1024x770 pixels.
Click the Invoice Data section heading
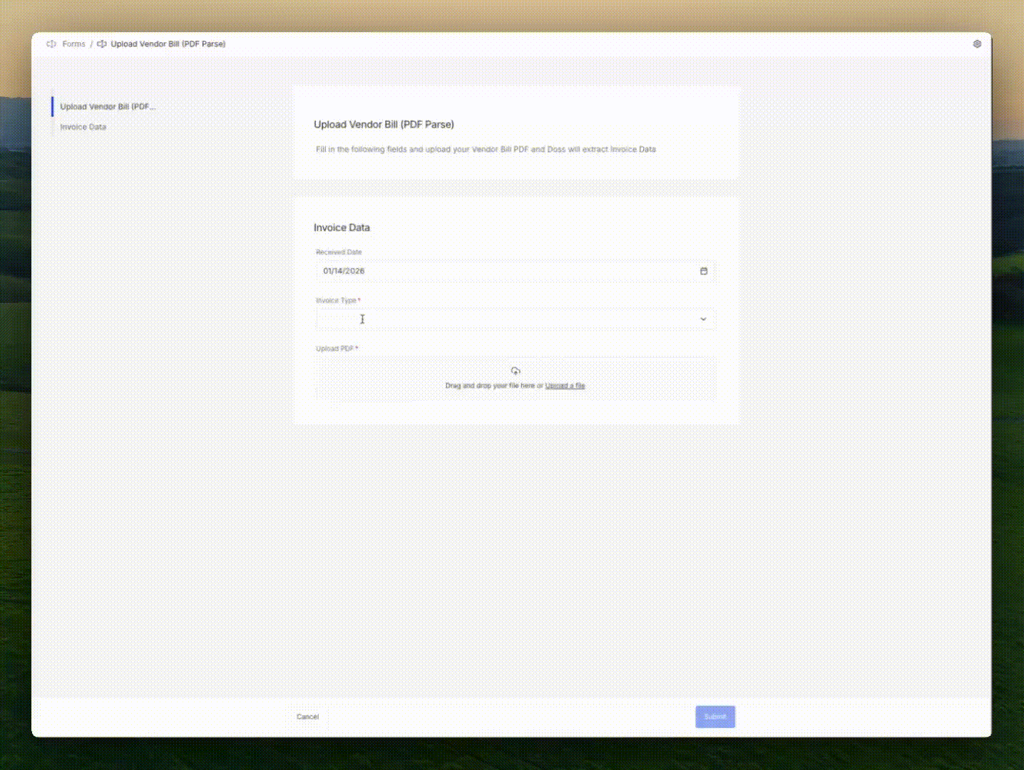tap(342, 227)
